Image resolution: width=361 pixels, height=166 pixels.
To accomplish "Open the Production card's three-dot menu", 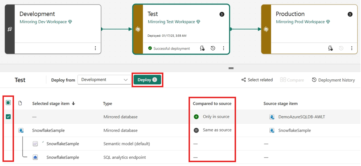I will click(352, 48).
